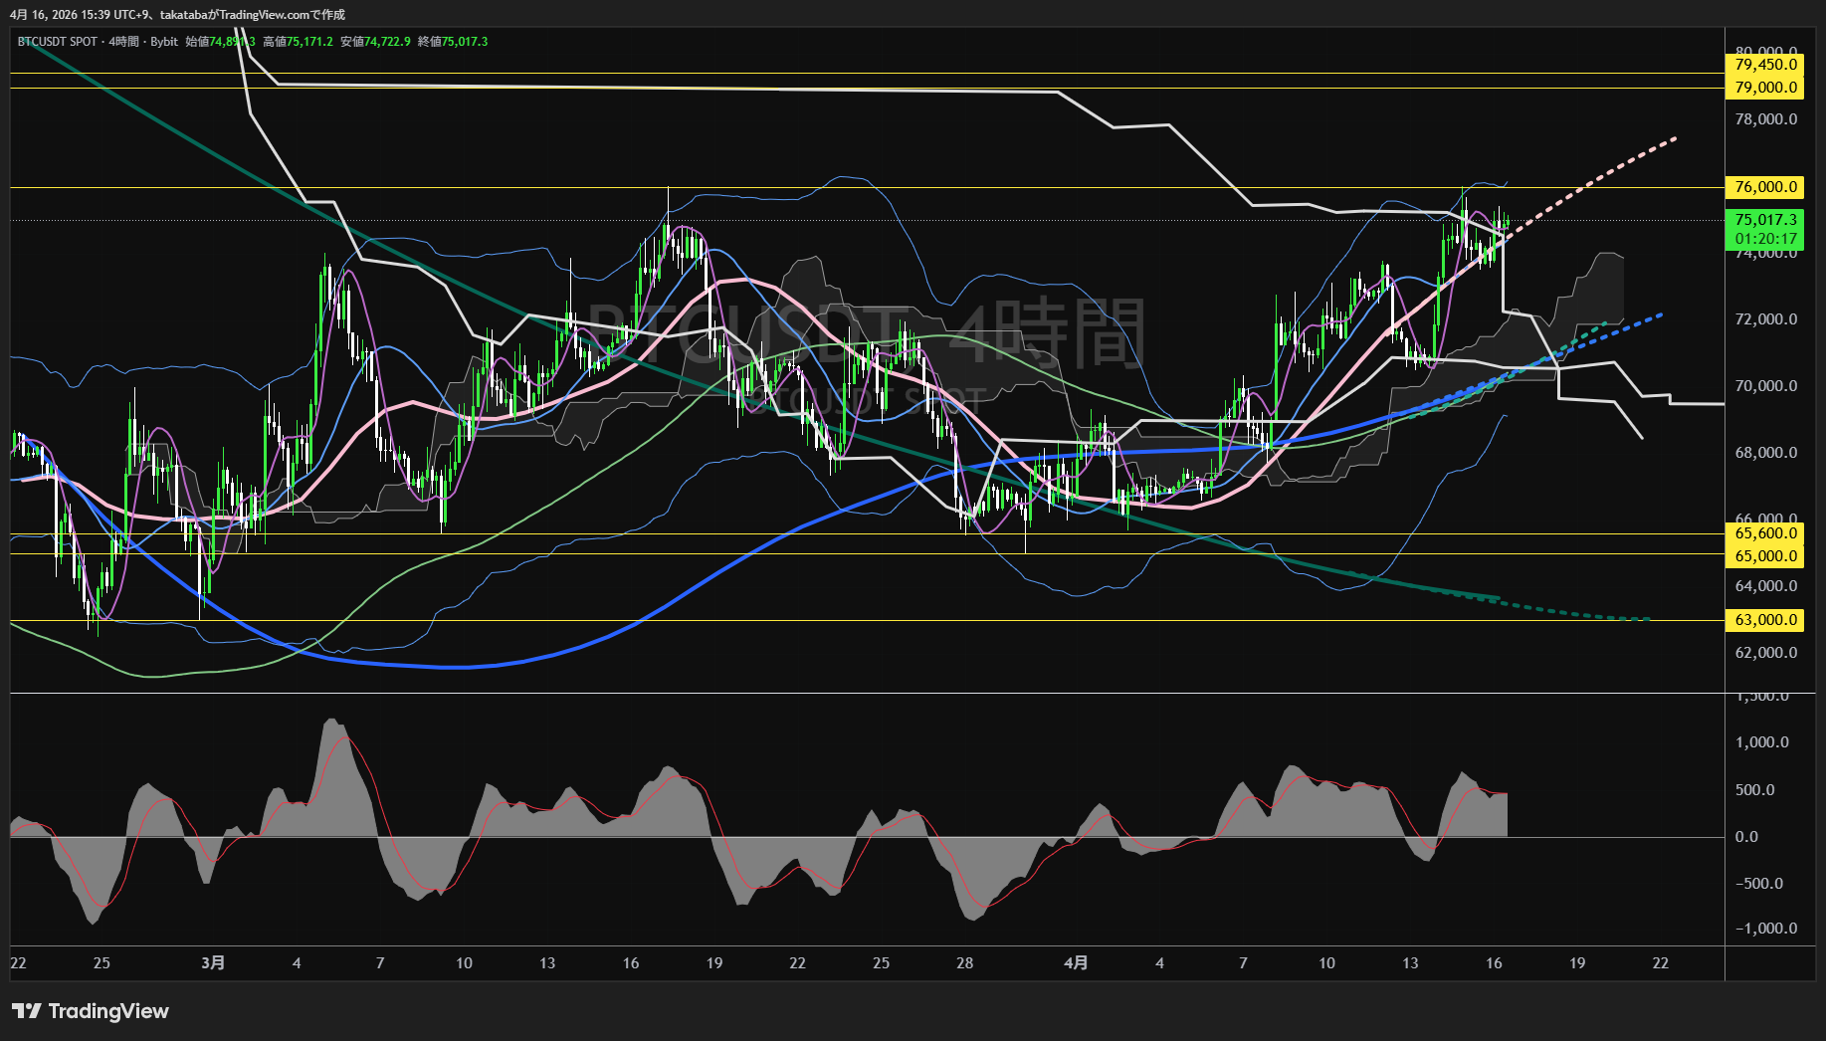The width and height of the screenshot is (1826, 1041).
Task: Click the 01:20:17 candle countdown timer
Action: [1765, 239]
